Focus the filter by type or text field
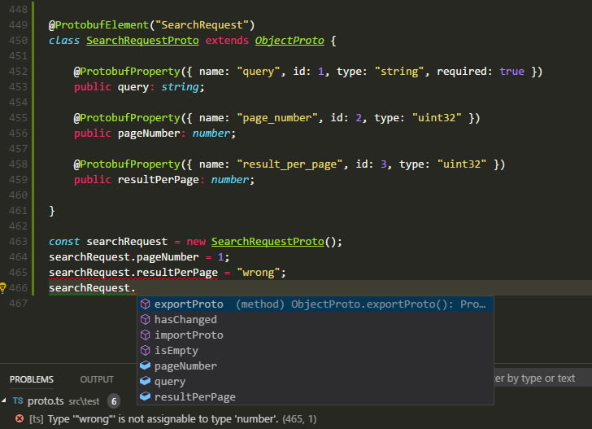Viewport: 592px width, 429px height. pyautogui.click(x=543, y=379)
